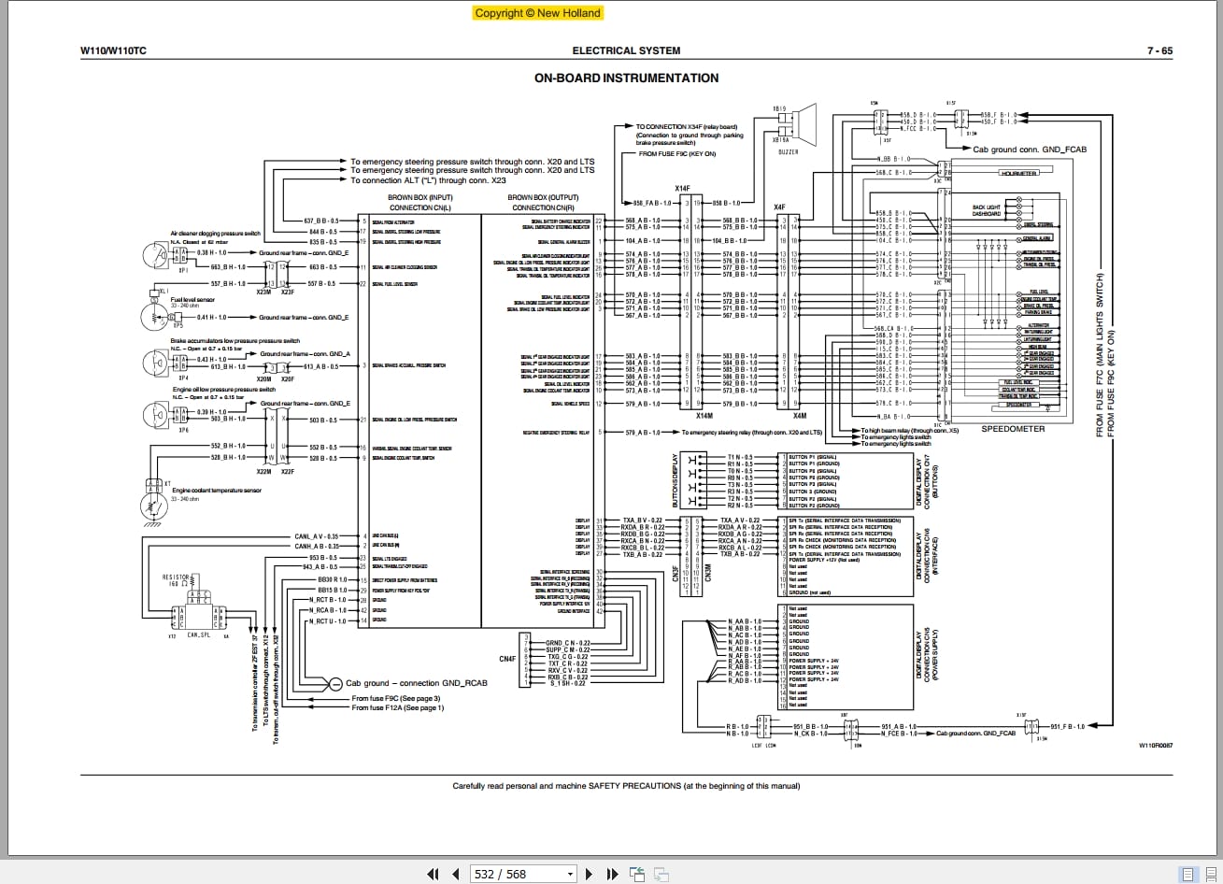Click 'TO CONNECTION X34F (relay board)' text
1223x884 pixels.
pos(686,126)
